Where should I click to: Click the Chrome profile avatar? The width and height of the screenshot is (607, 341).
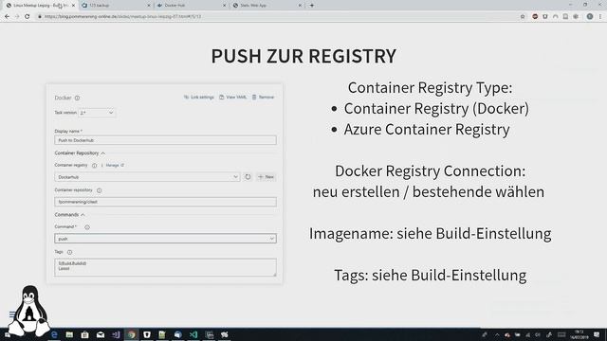[590, 17]
